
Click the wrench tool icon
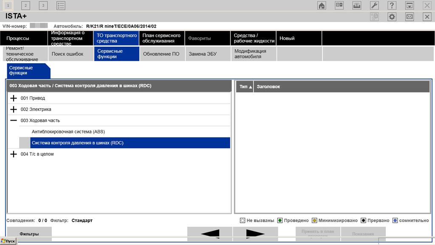pyautogui.click(x=374, y=6)
